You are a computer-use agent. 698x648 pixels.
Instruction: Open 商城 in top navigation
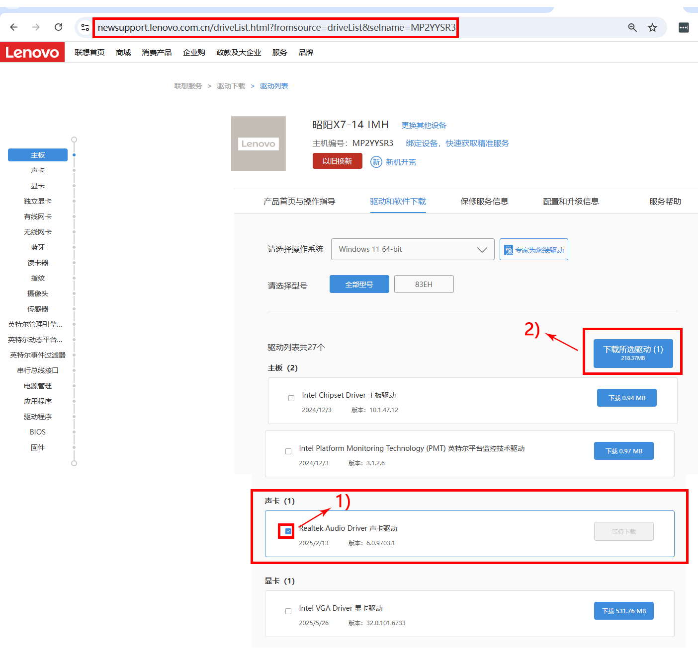pyautogui.click(x=123, y=52)
